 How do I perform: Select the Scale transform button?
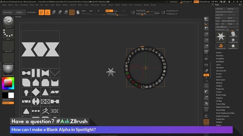coord(60,12)
